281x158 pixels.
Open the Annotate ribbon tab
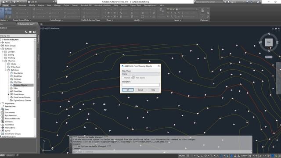[x=22, y=5]
